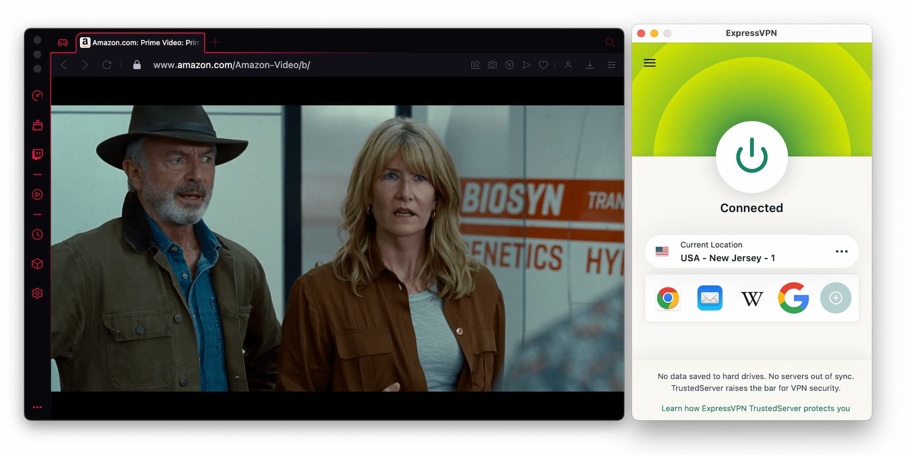Click the amazon.com address bar
This screenshot has width=906, height=455.
[232, 65]
